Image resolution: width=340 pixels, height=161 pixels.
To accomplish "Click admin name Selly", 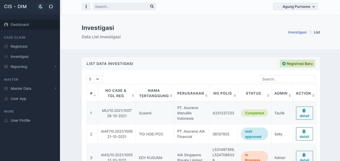I will pyautogui.click(x=278, y=134).
